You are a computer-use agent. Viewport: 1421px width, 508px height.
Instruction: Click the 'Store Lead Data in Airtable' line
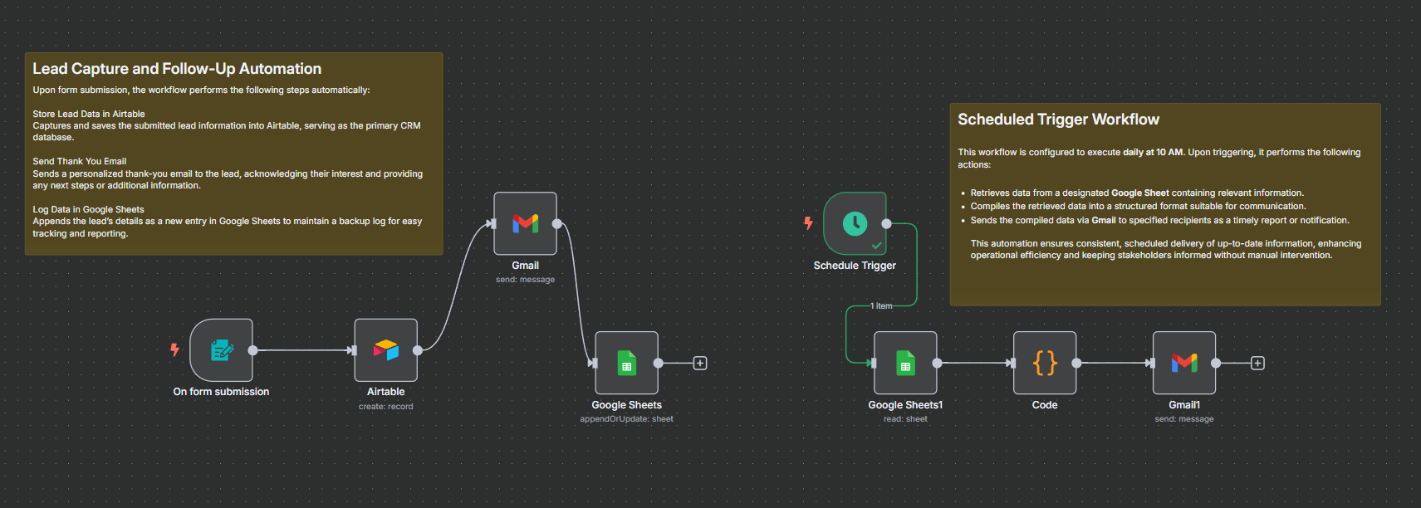[89, 114]
